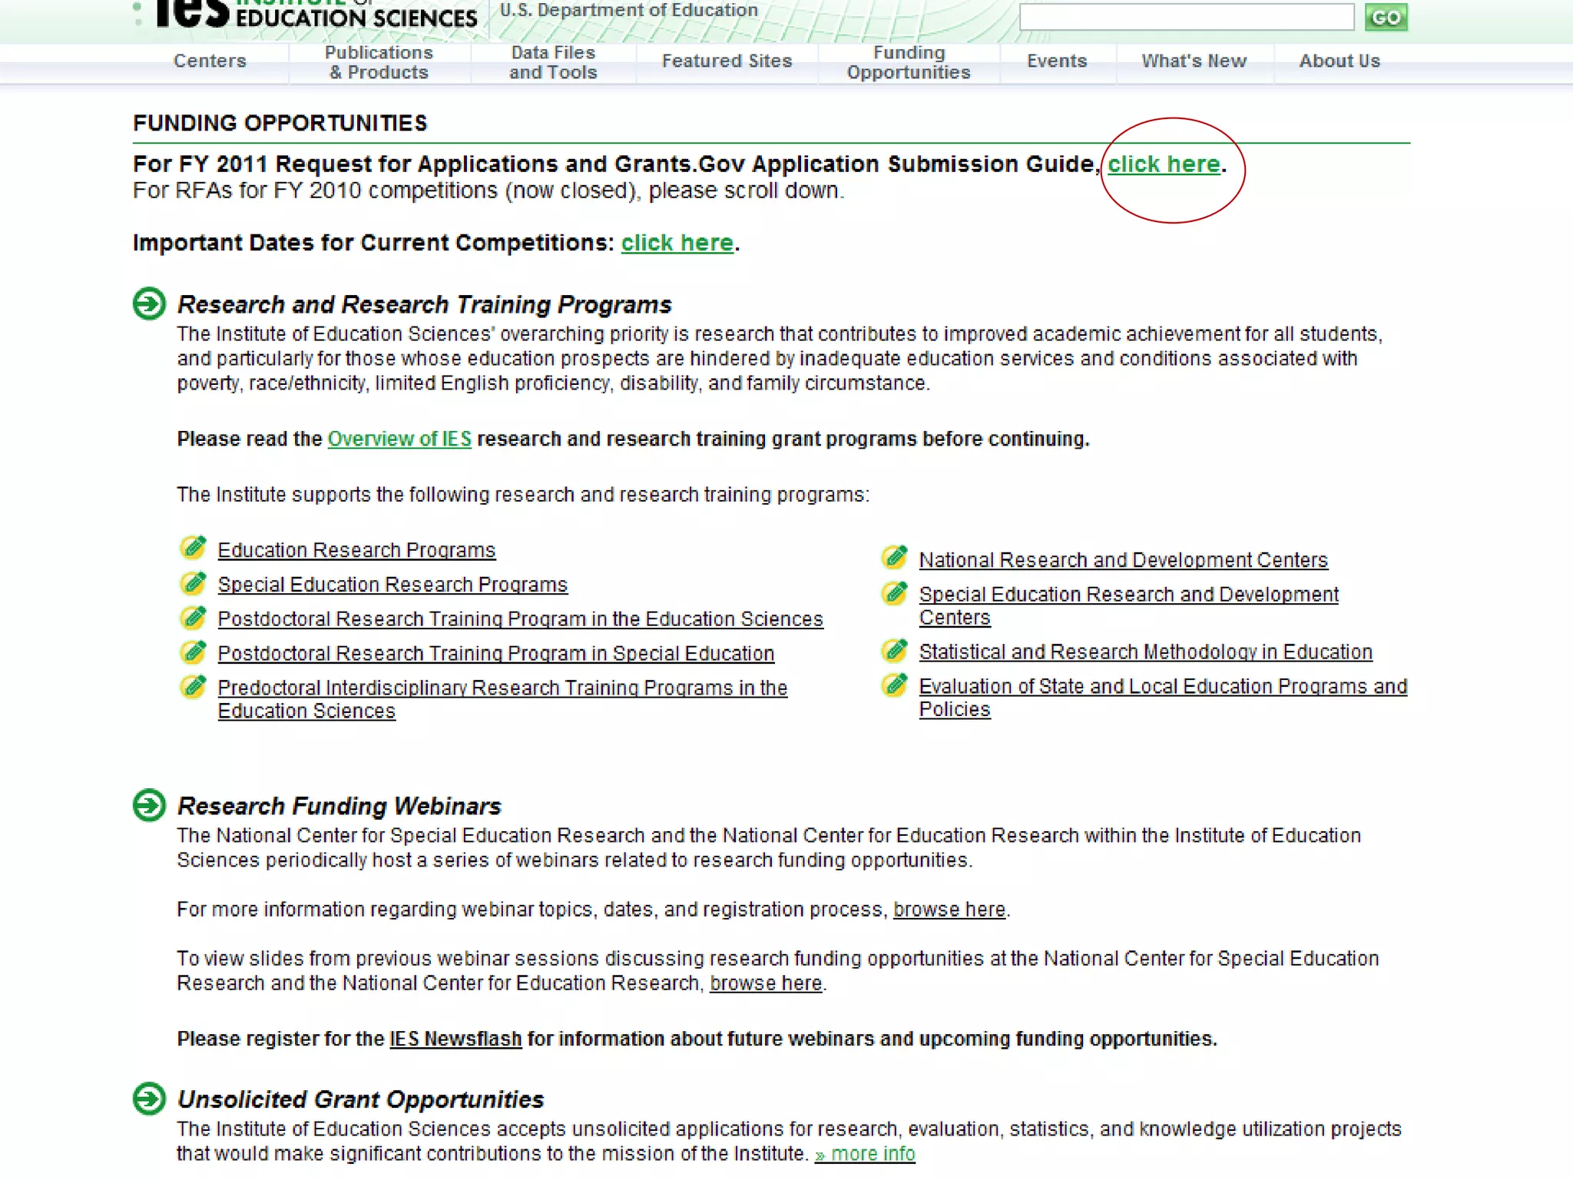Open Publications & Products menu item

[379, 63]
